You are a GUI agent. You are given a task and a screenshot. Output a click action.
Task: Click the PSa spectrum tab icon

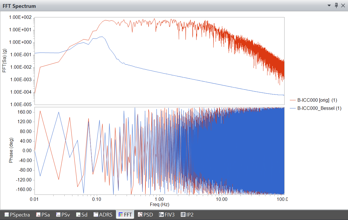38,215
